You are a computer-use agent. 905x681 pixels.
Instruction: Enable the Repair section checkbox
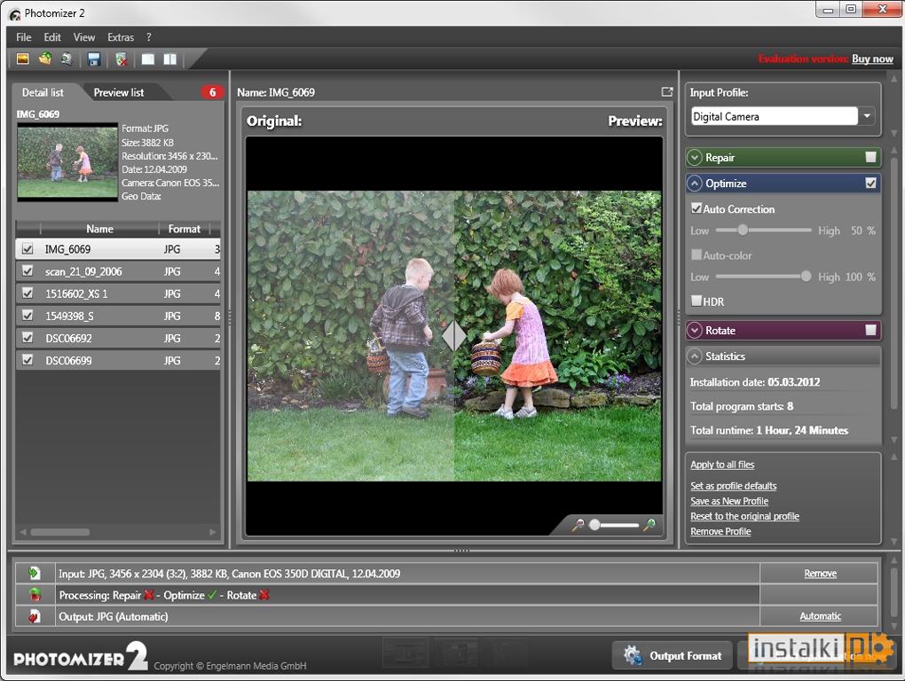tap(870, 157)
